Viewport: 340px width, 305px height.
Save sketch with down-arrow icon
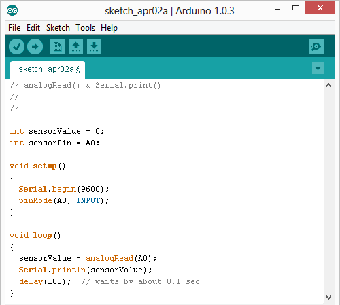pos(94,47)
